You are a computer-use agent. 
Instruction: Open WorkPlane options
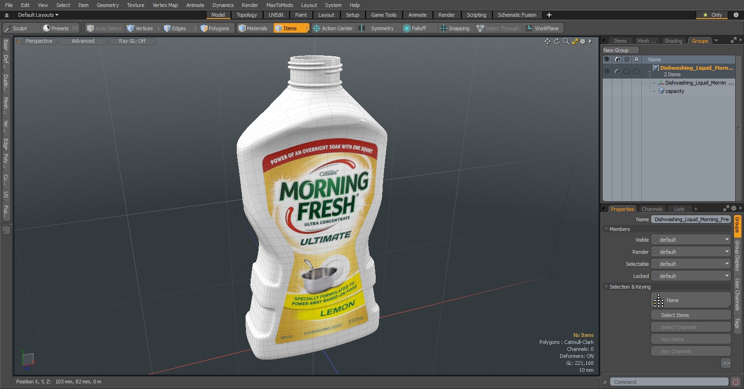[543, 28]
